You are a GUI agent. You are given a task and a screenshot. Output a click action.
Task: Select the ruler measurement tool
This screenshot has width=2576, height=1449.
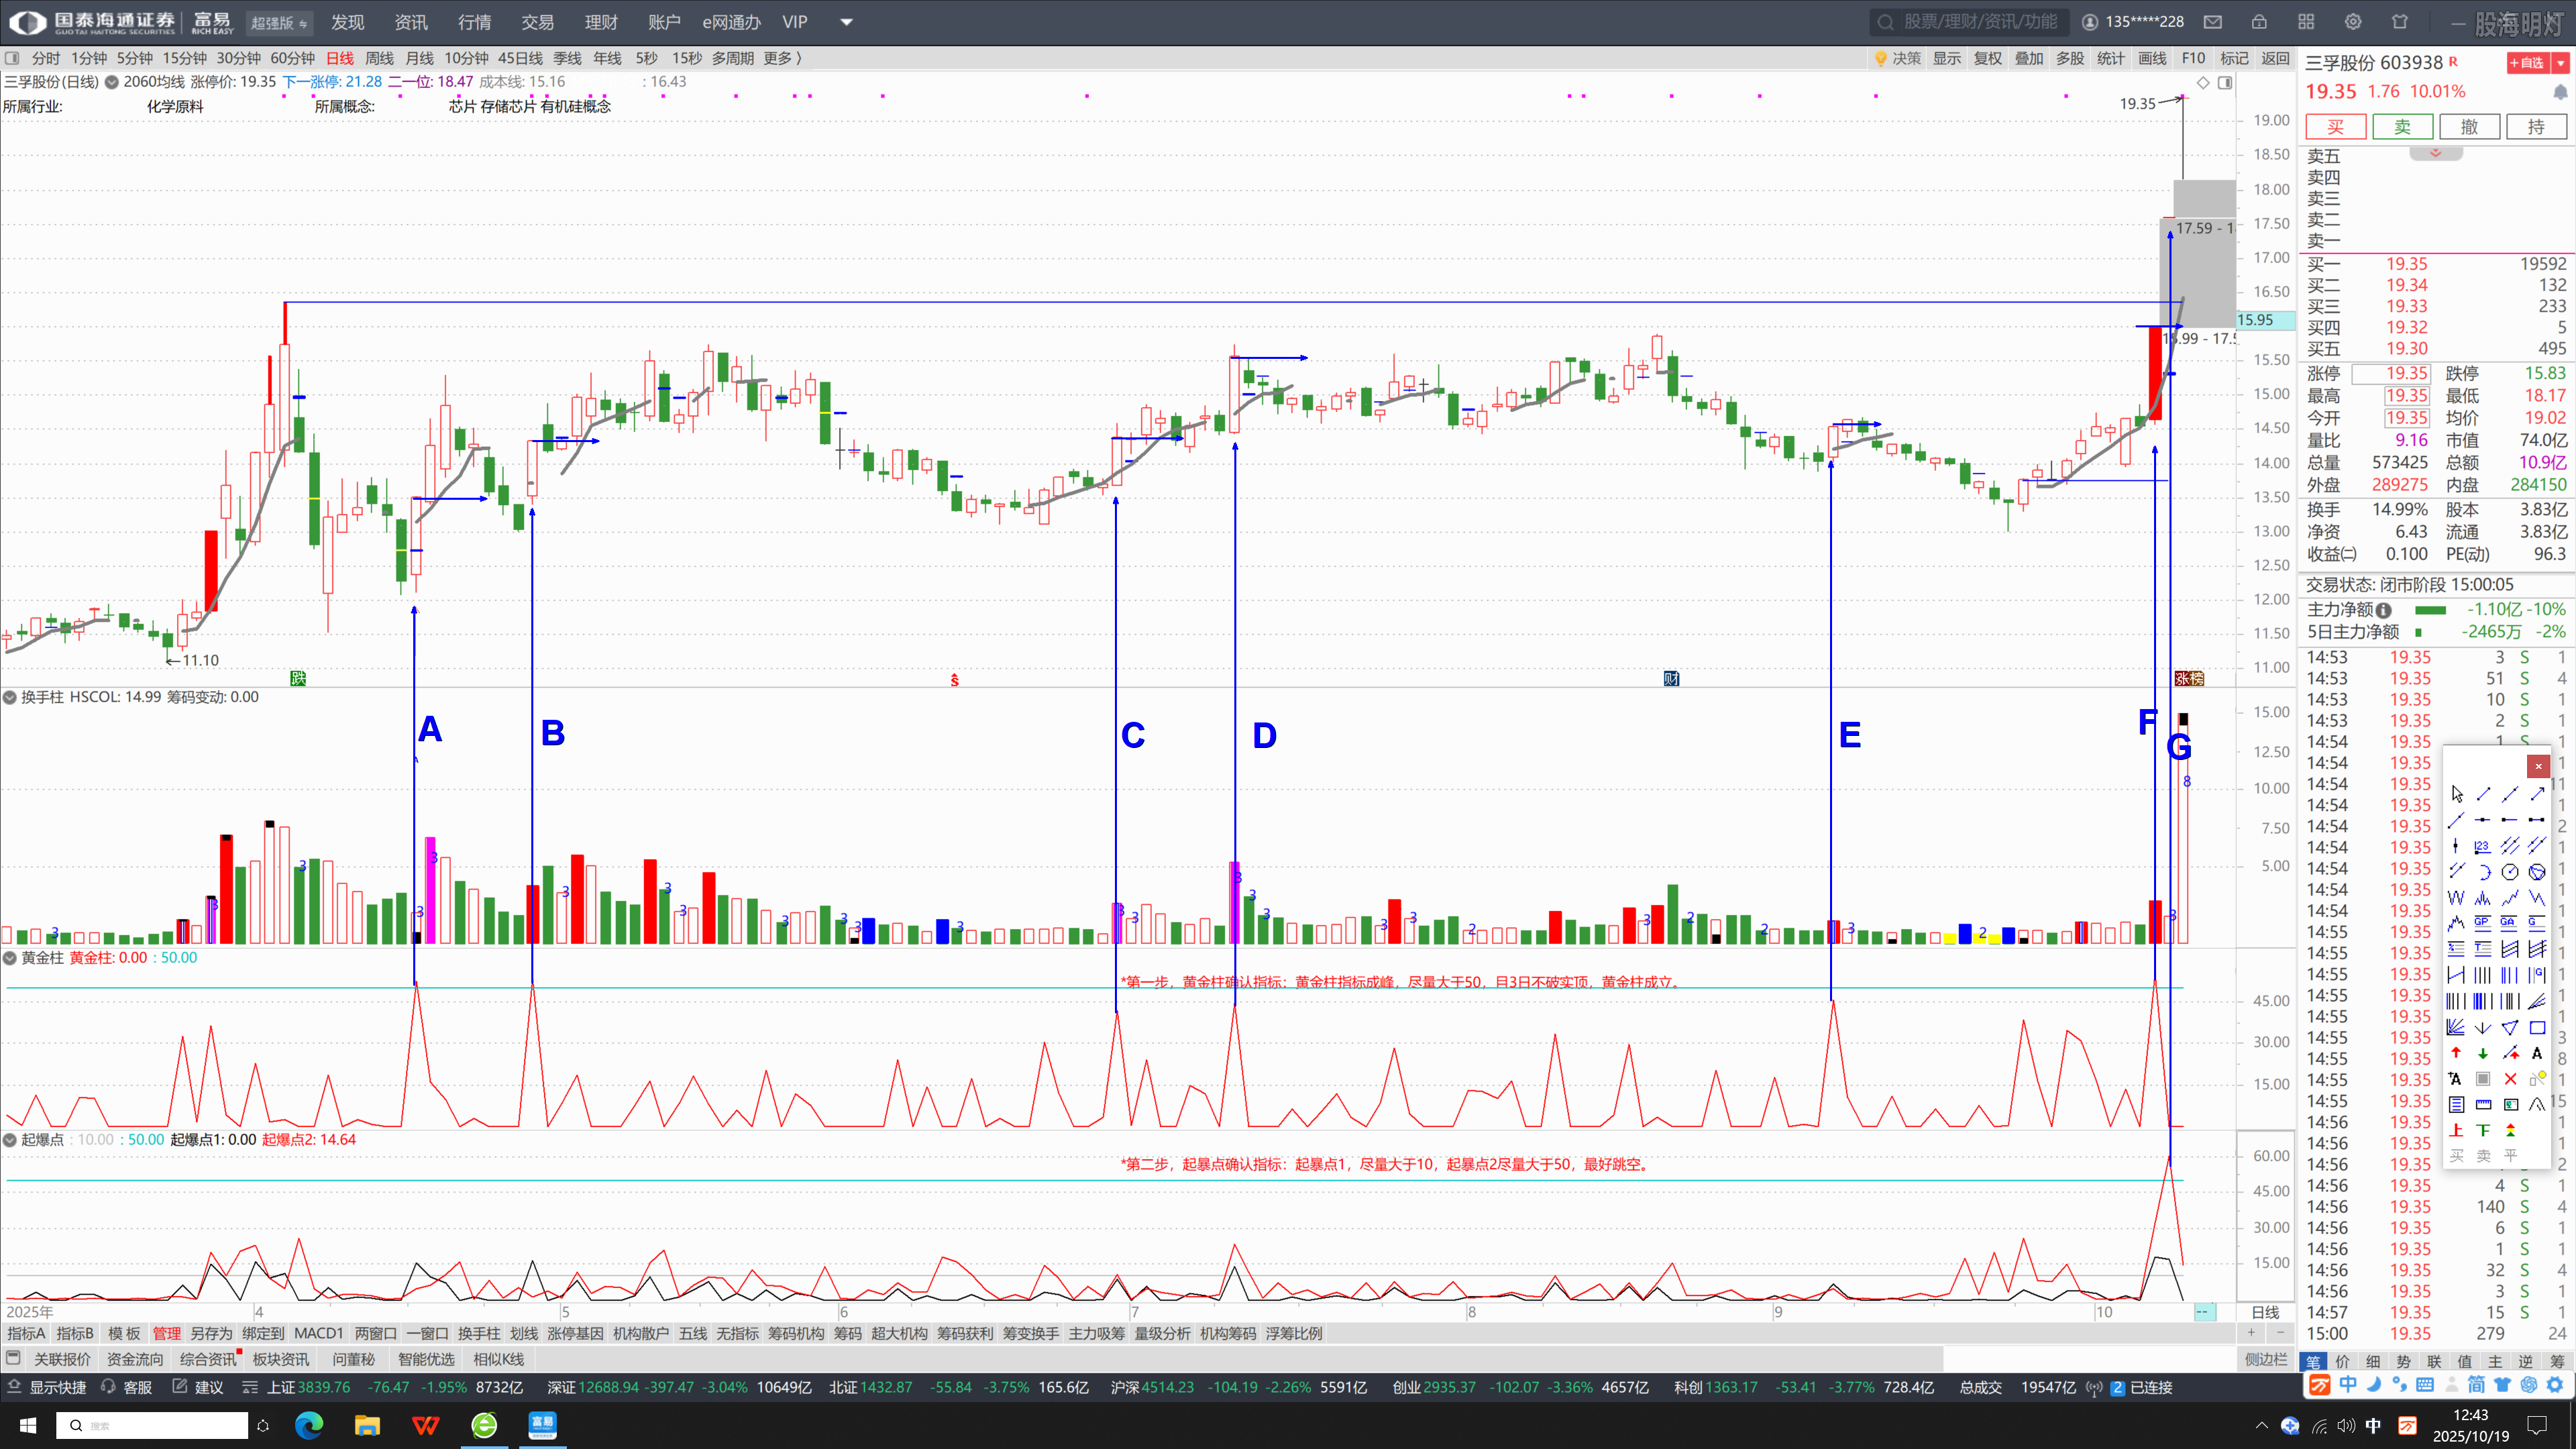coord(2483,1105)
